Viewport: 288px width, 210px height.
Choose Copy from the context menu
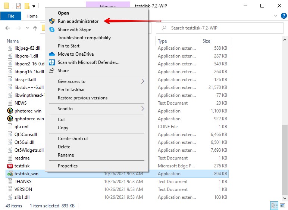[x=63, y=128]
